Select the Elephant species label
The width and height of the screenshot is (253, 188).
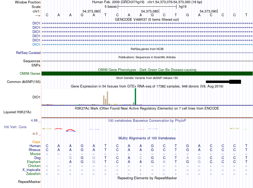tap(34, 162)
